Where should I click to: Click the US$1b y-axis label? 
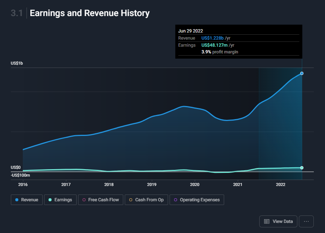(x=17, y=63)
